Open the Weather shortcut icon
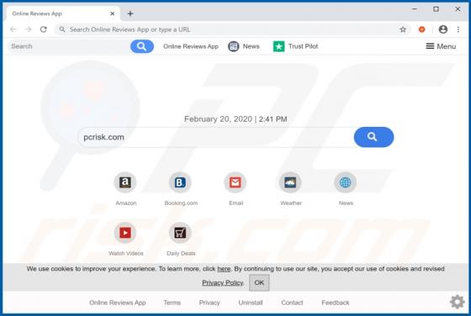471x316 pixels. click(x=290, y=182)
